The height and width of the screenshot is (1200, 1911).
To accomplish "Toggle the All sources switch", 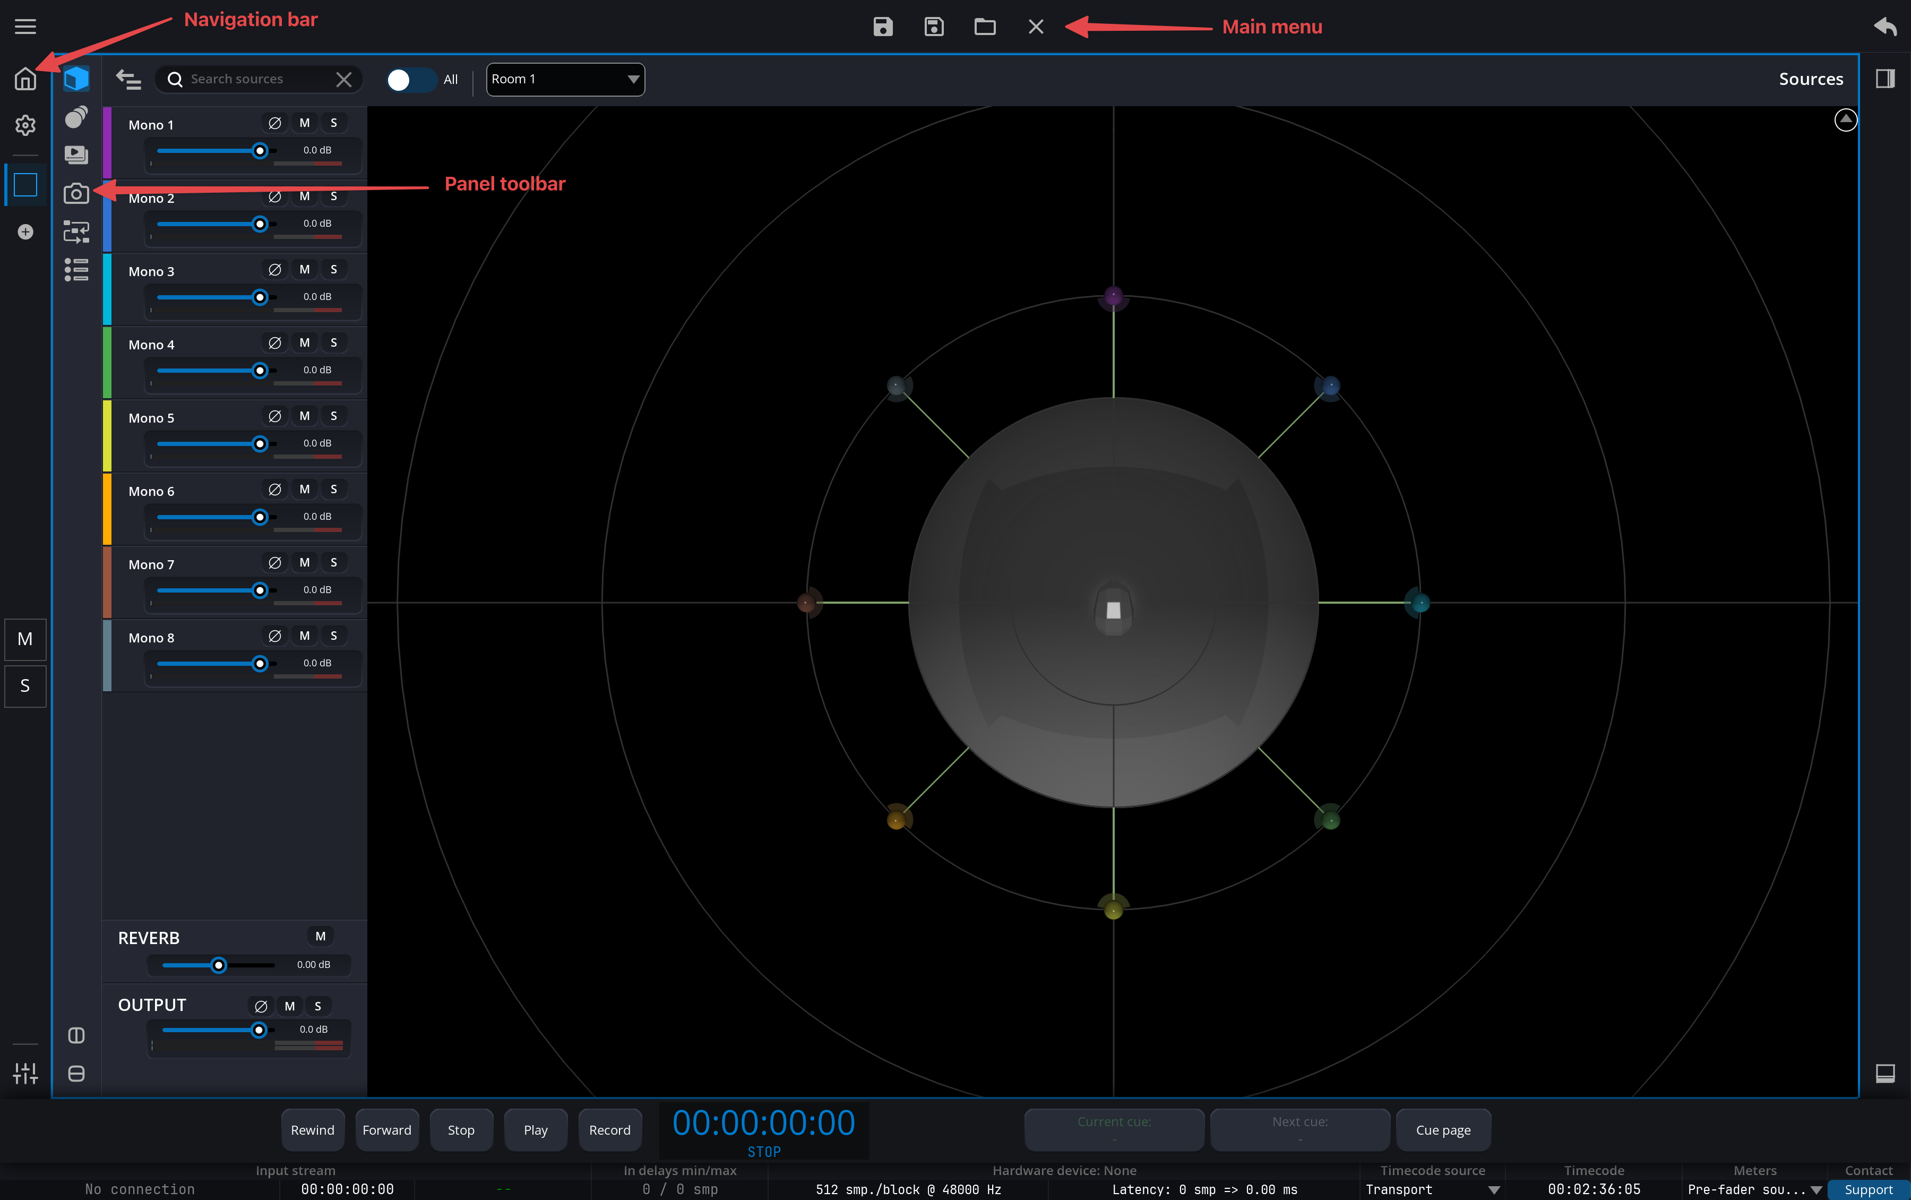I will click(410, 79).
